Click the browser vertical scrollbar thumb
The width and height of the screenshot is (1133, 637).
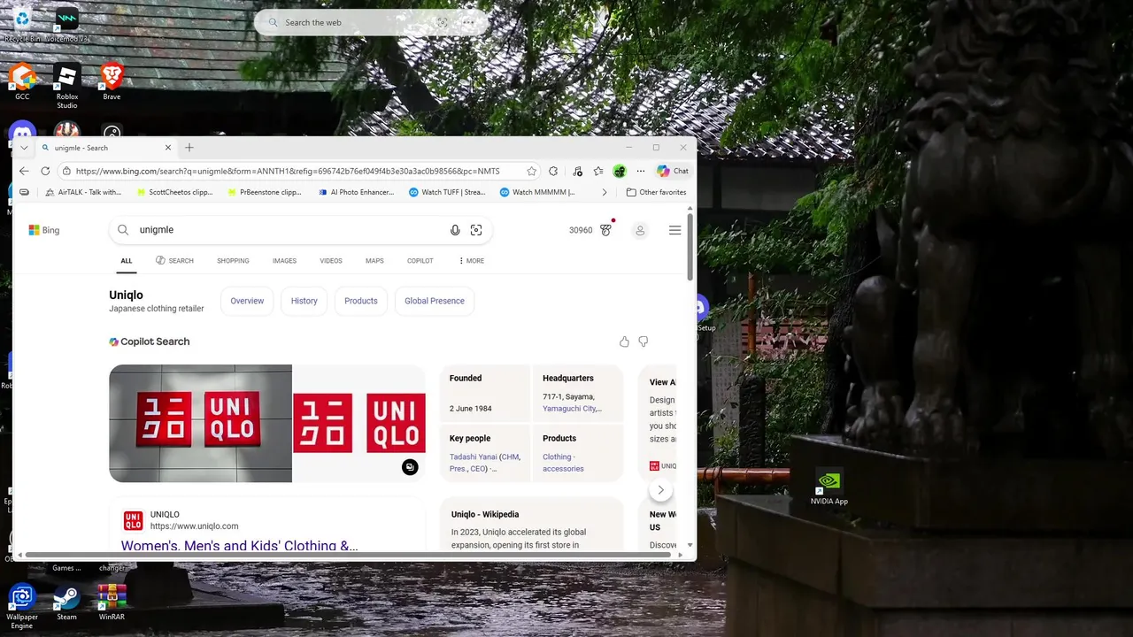(690, 246)
